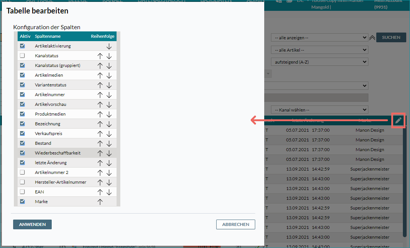Click the ABBRECHEN button
The height and width of the screenshot is (248, 410).
[x=236, y=224]
